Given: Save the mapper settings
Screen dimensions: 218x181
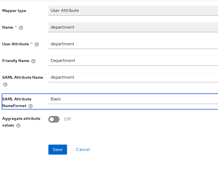Looking at the screenshot, I should click(x=58, y=150).
